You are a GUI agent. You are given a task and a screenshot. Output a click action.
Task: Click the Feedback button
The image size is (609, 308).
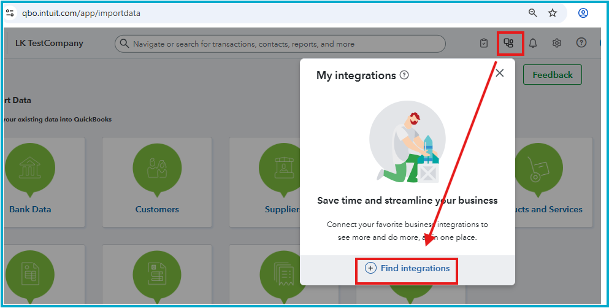coord(553,75)
